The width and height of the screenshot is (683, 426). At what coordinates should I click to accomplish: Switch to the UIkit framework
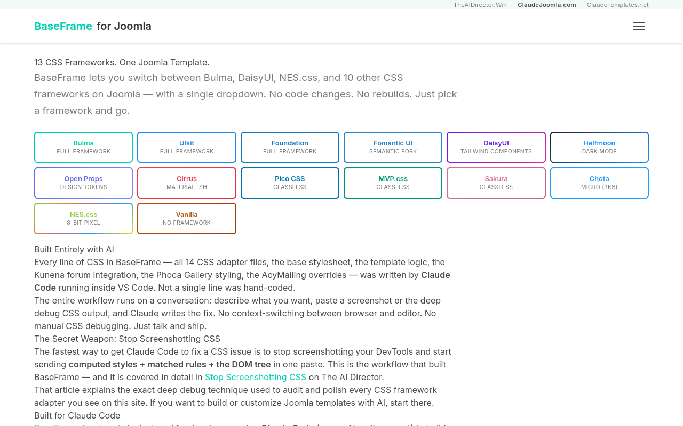[x=187, y=147]
